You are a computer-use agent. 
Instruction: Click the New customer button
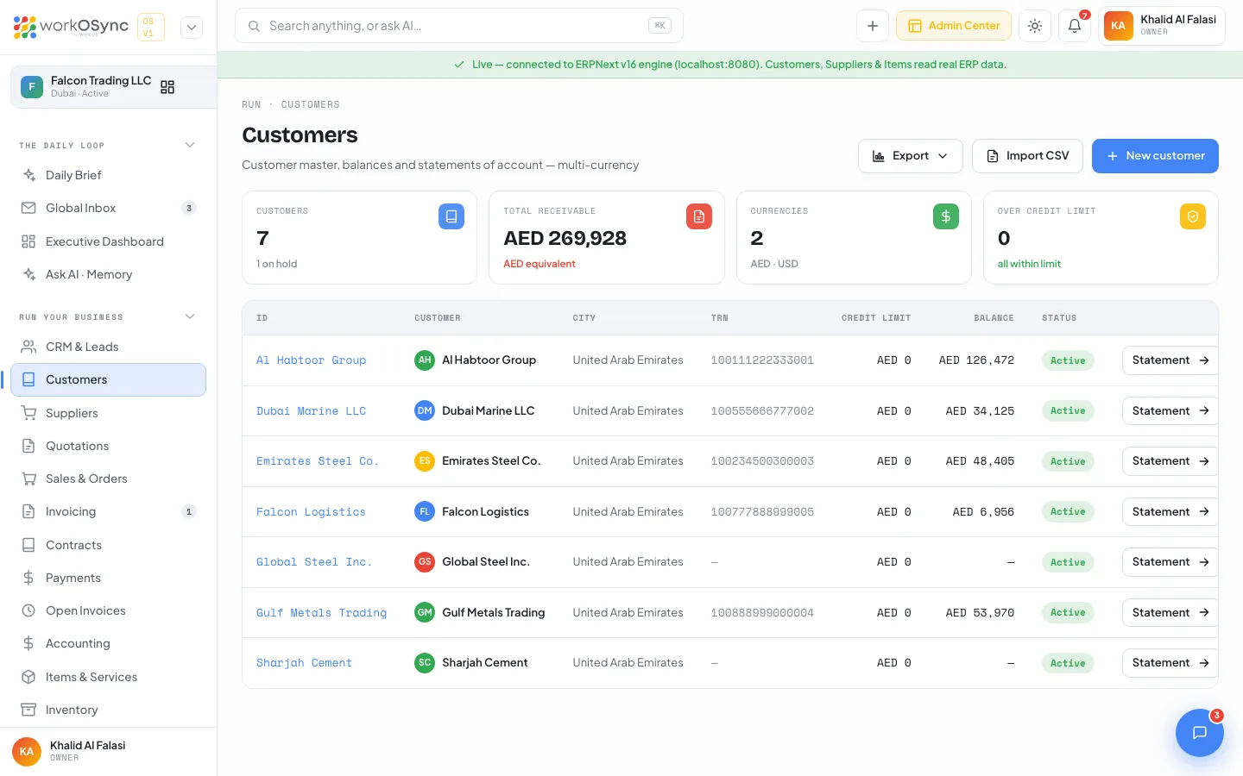click(x=1155, y=156)
